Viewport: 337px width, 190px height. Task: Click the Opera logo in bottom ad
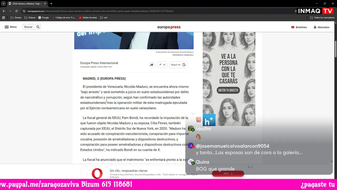point(97,173)
